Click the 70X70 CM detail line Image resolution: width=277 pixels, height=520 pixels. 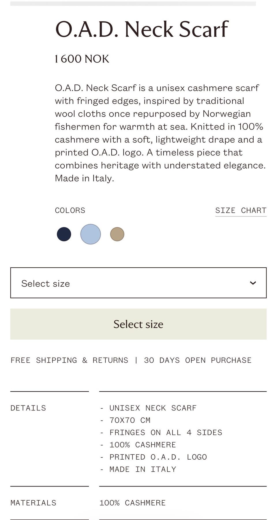(x=130, y=420)
